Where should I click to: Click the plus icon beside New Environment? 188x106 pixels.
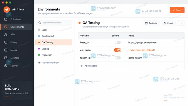[39, 63]
